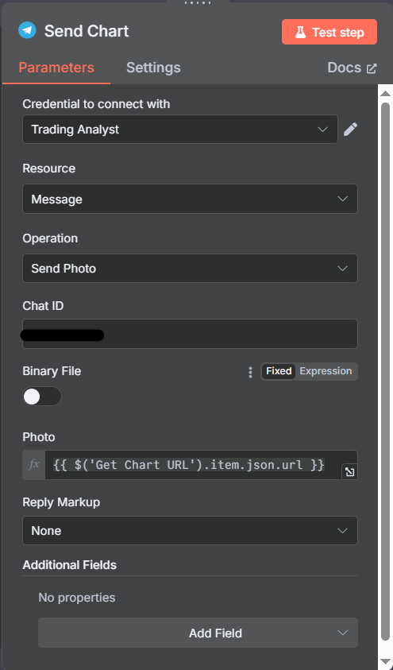Open the Reply Markup dropdown showing None
The height and width of the screenshot is (670, 393).
190,530
